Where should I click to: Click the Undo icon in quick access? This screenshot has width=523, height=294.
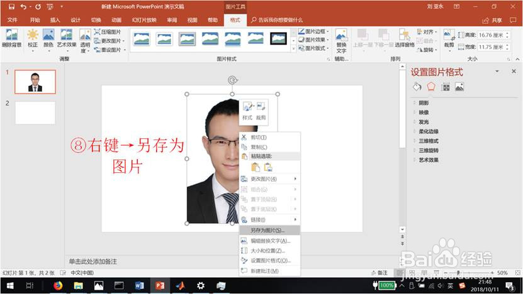coord(23,7)
